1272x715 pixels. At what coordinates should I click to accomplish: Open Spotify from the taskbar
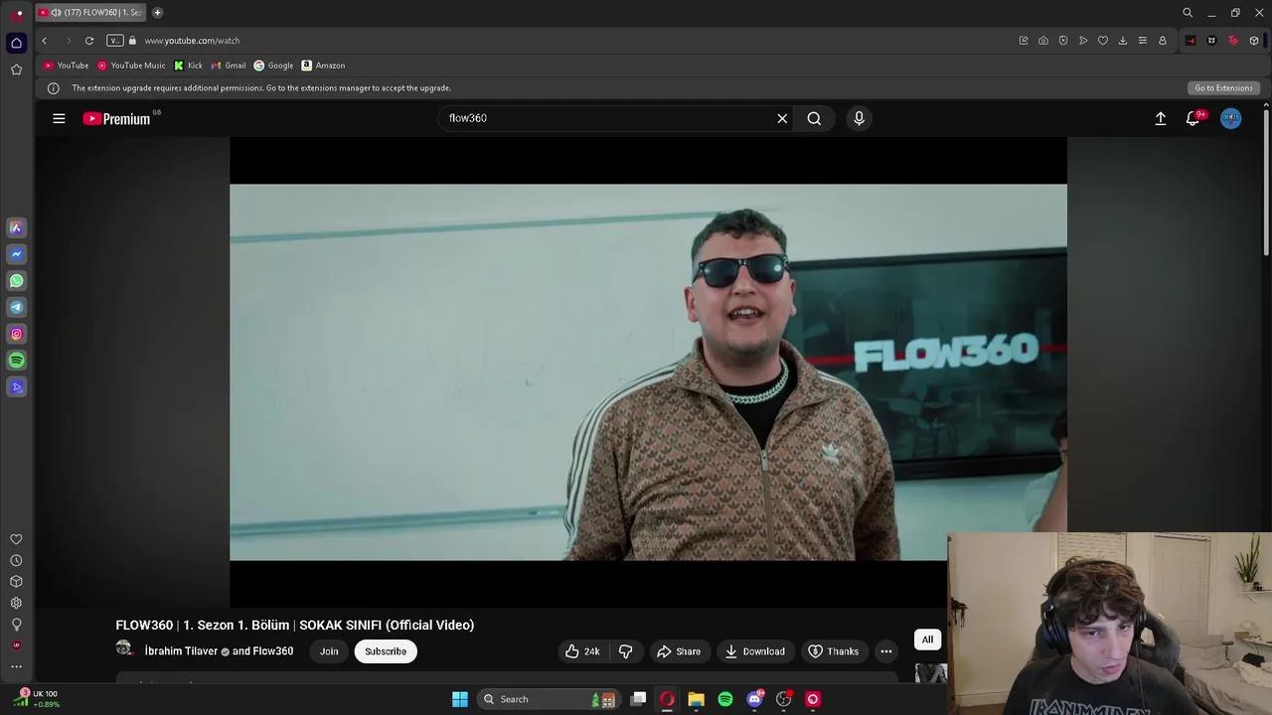pyautogui.click(x=725, y=699)
